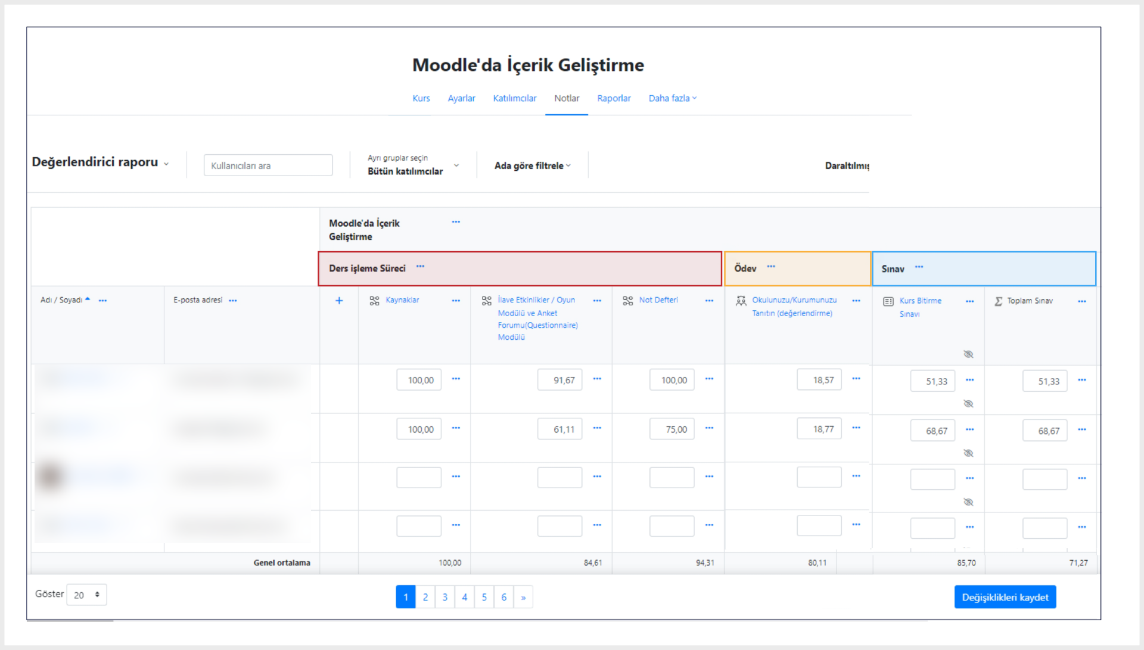Switch to the Katılımcılar tab
The image size is (1144, 650).
(x=514, y=98)
